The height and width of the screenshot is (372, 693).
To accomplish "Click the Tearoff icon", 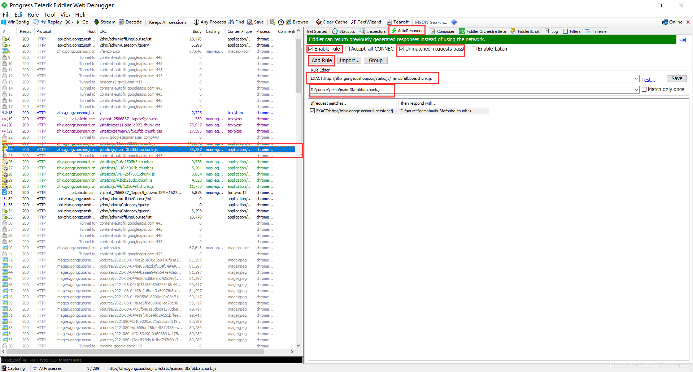I will click(398, 22).
